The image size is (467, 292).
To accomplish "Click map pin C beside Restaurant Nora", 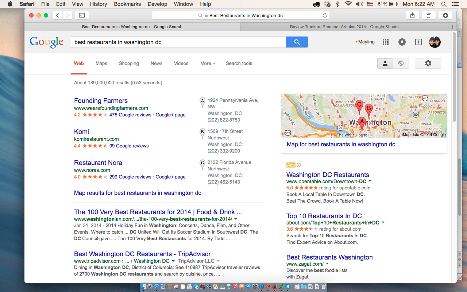I will tap(202, 165).
